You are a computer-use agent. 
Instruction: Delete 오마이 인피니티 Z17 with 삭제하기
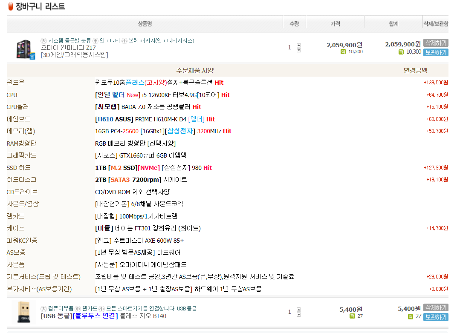click(436, 43)
